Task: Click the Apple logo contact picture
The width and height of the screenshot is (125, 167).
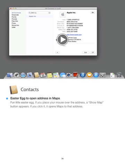Action: (x=63, y=15)
